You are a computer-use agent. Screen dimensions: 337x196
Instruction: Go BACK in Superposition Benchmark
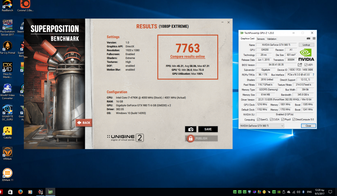84,123
